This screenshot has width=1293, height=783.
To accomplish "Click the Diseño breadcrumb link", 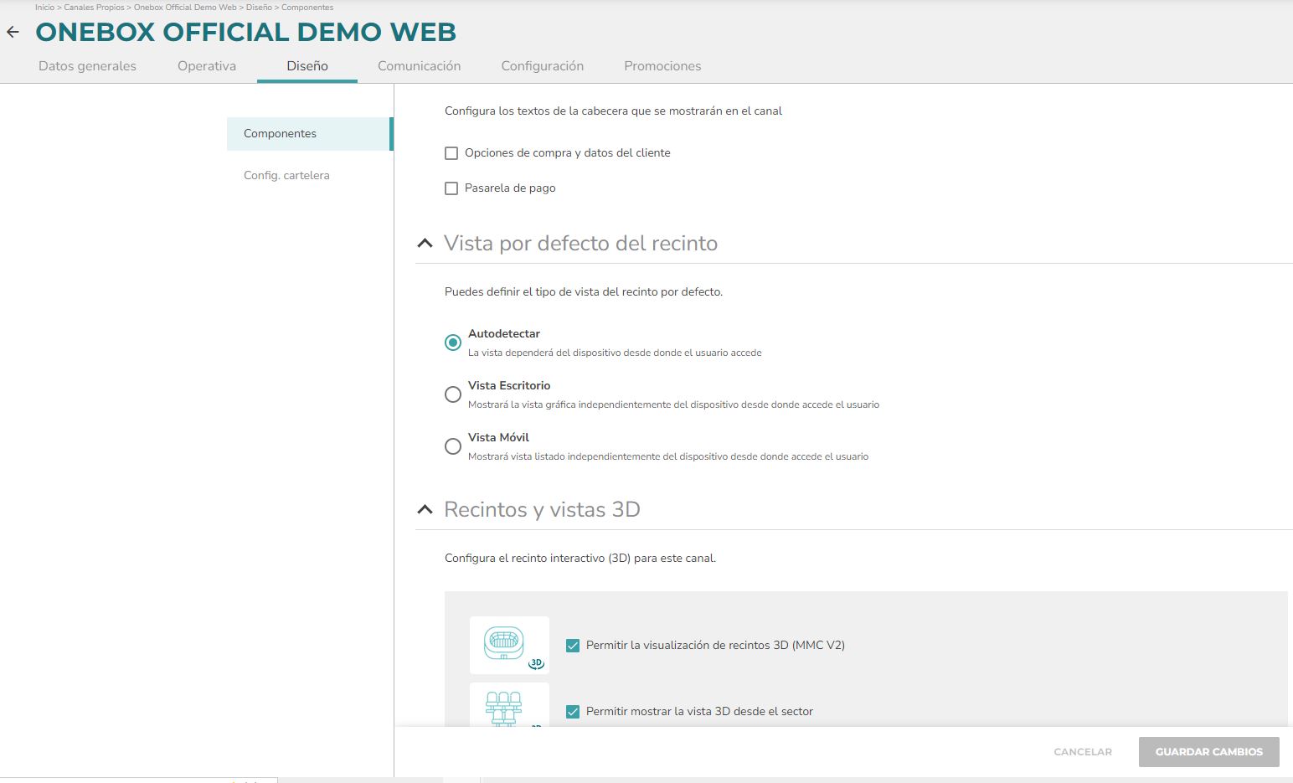I will [x=259, y=8].
